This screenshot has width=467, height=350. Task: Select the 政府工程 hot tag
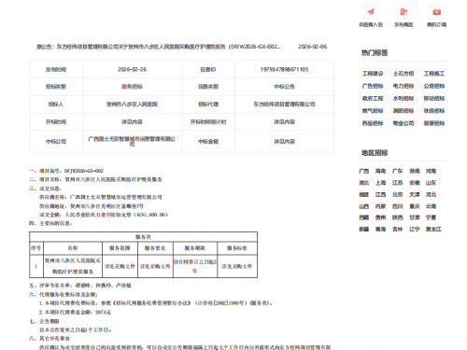[373, 98]
